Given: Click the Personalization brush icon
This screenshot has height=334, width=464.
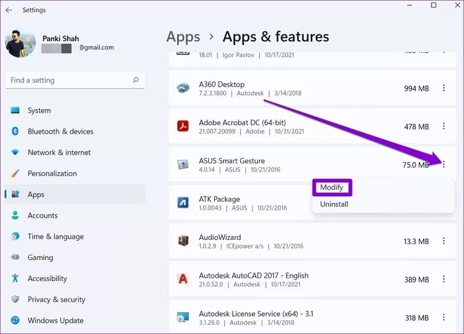Looking at the screenshot, I should [15, 173].
